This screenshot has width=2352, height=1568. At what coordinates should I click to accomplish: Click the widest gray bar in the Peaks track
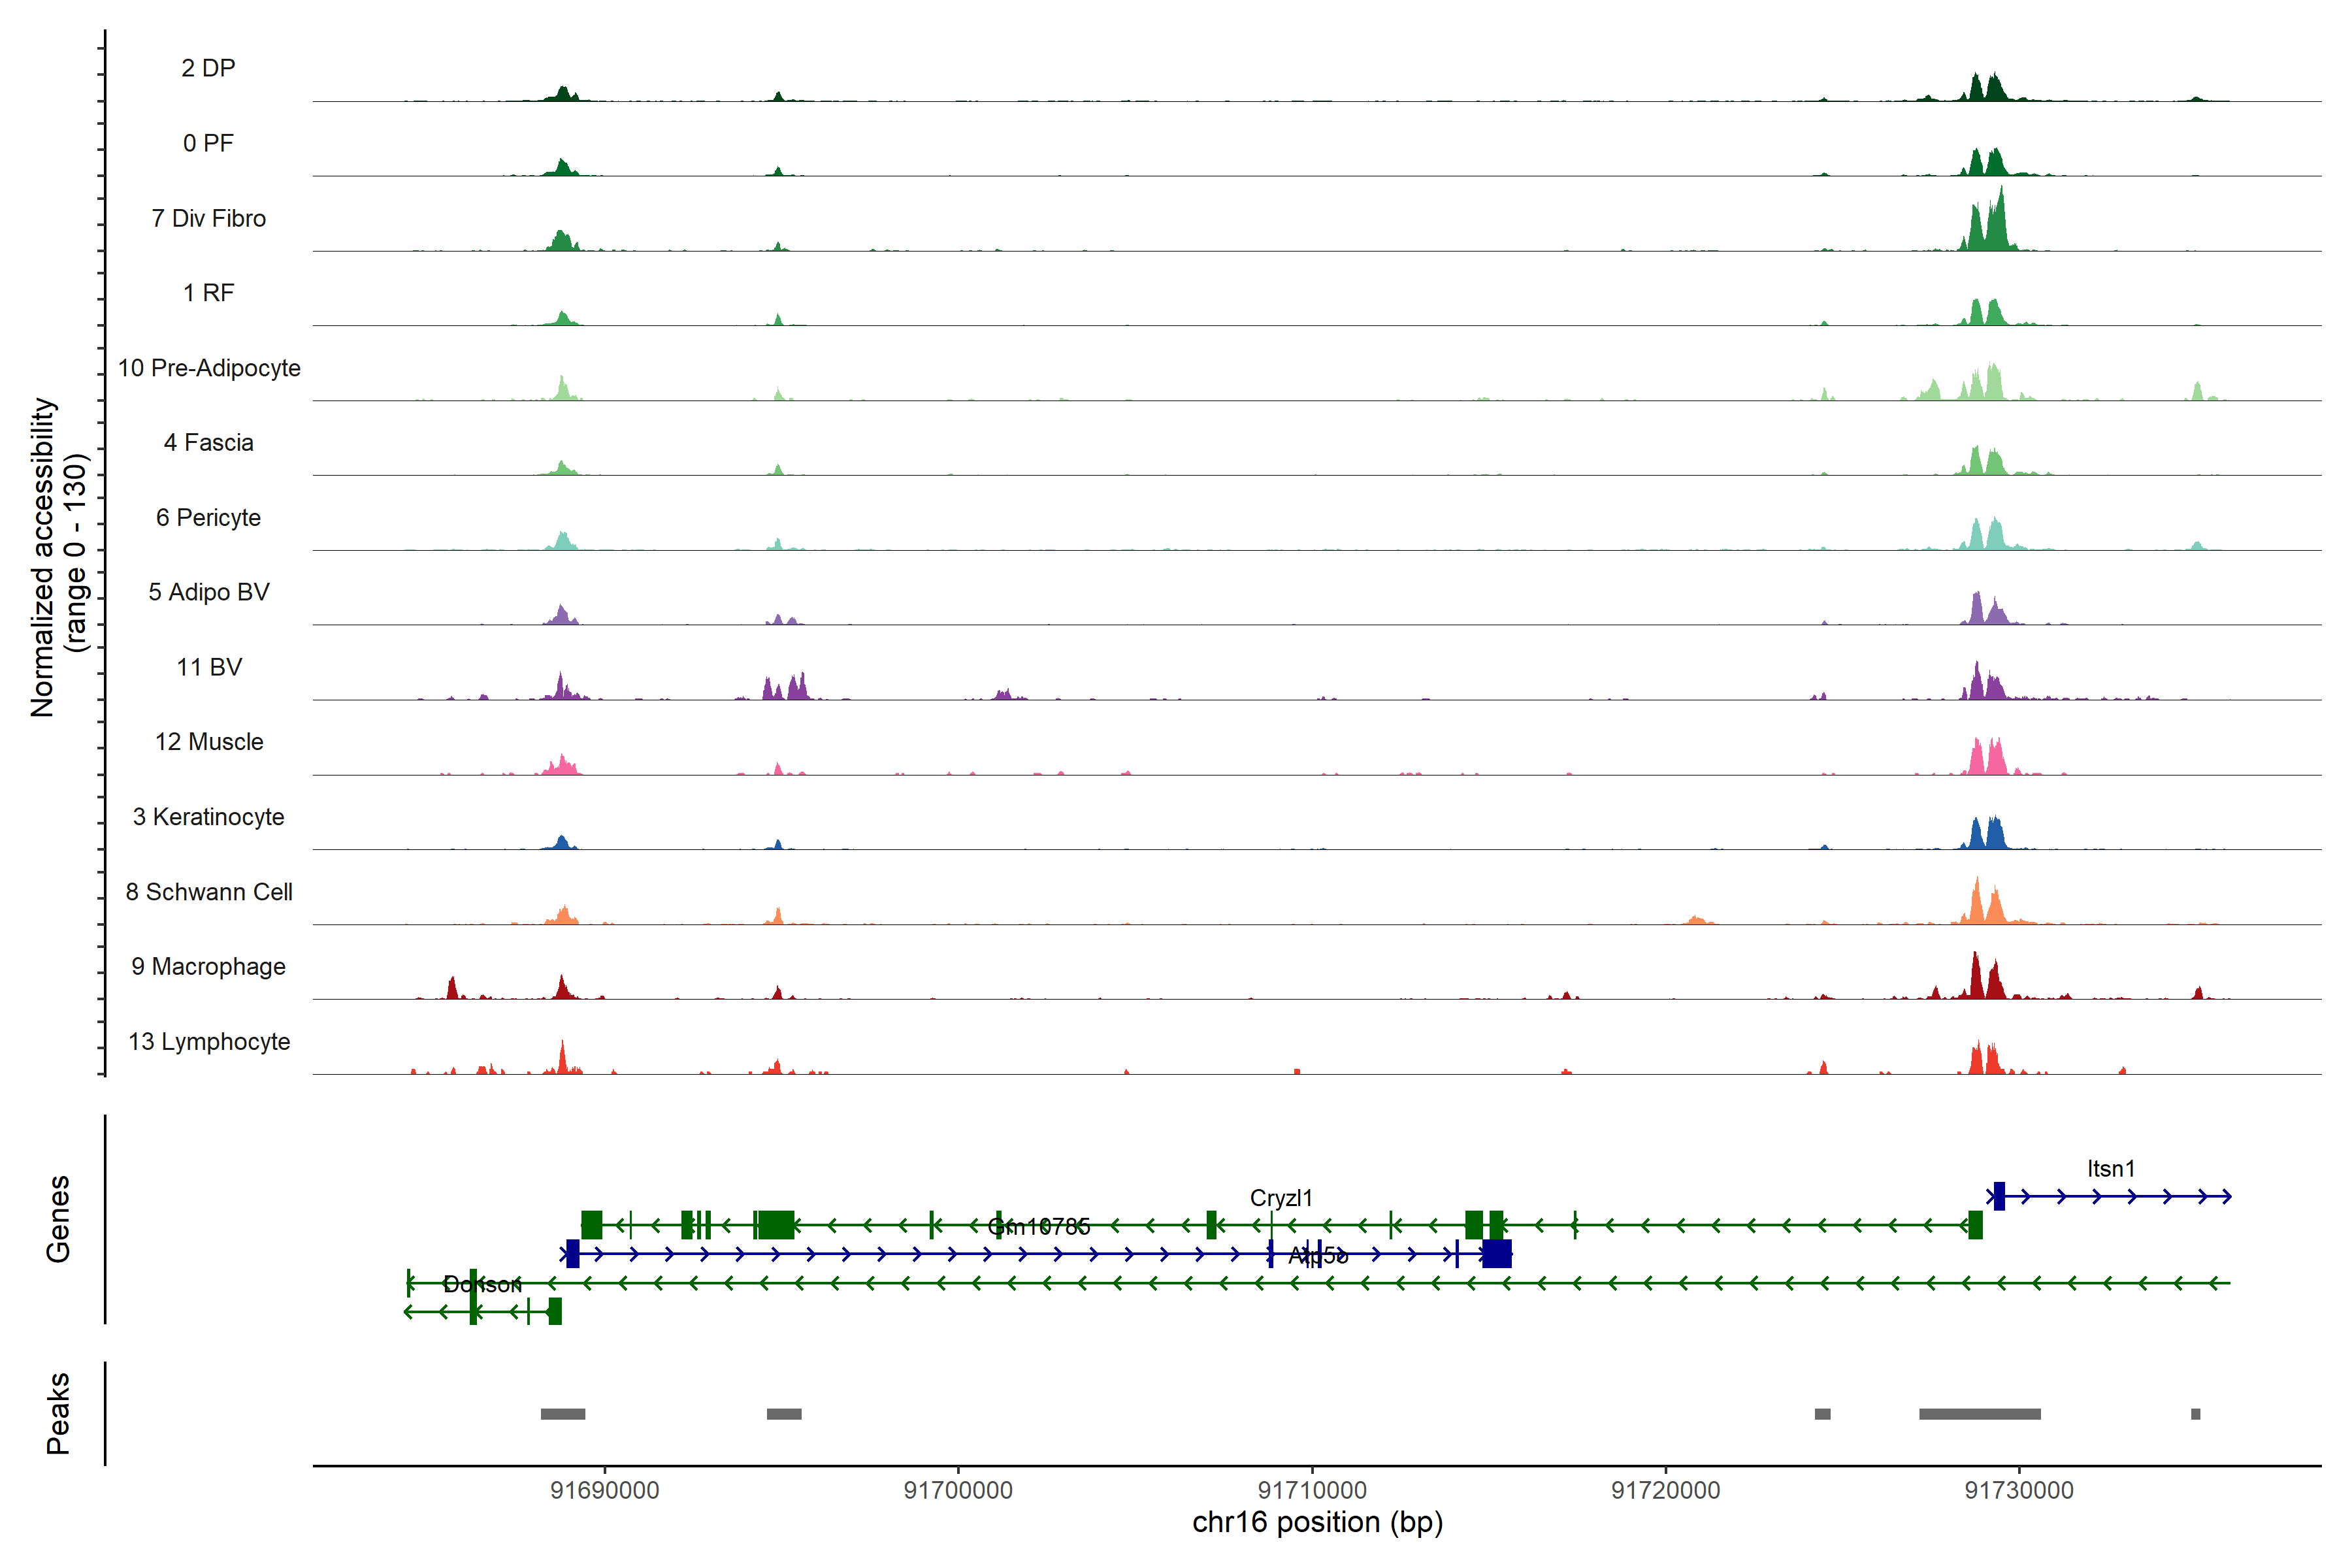pyautogui.click(x=1979, y=1414)
